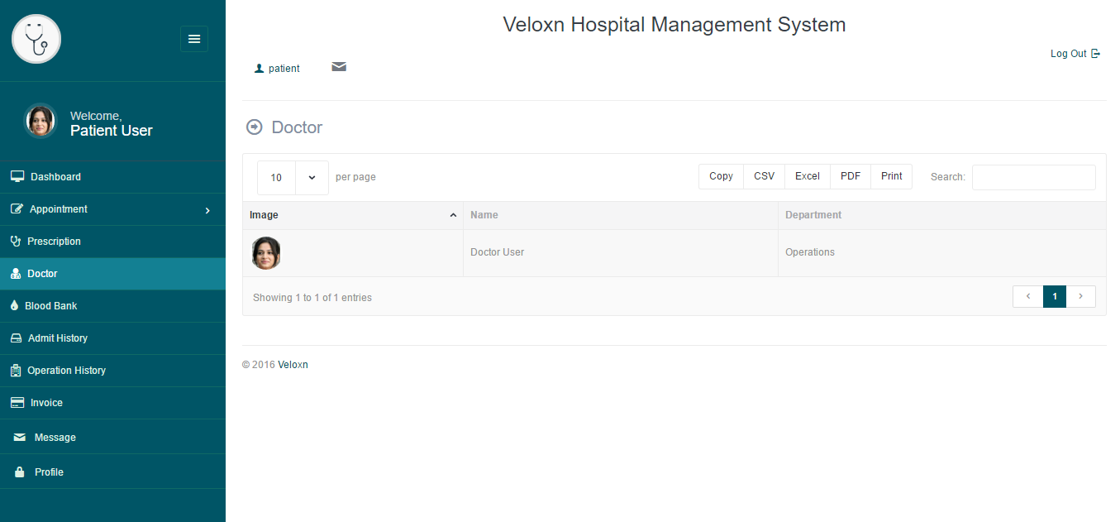The width and height of the screenshot is (1120, 522).
Task: Expand the Appointment submenu chevron
Action: (x=207, y=210)
